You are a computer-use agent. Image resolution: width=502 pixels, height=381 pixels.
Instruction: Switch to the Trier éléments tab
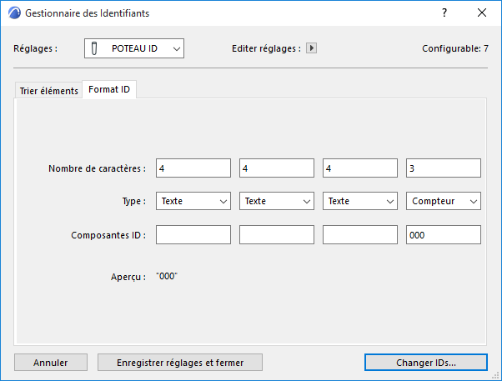coord(48,90)
